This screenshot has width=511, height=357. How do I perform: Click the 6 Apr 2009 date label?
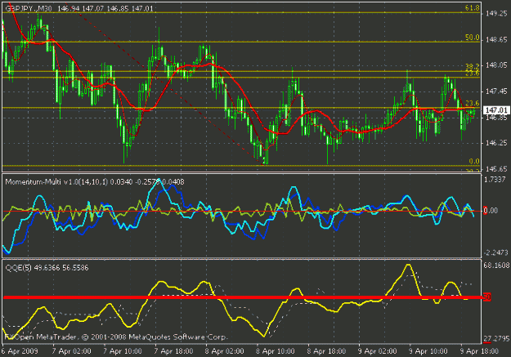[x=20, y=351]
